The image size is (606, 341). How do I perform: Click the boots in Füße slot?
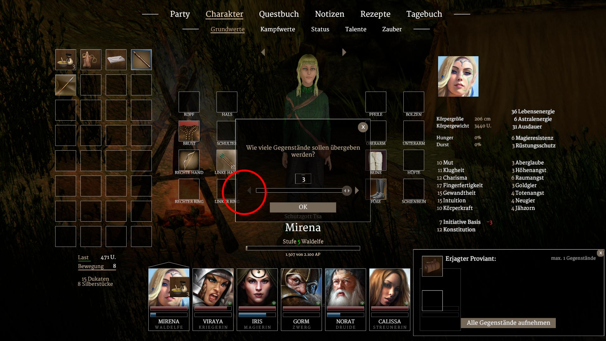pos(376,189)
